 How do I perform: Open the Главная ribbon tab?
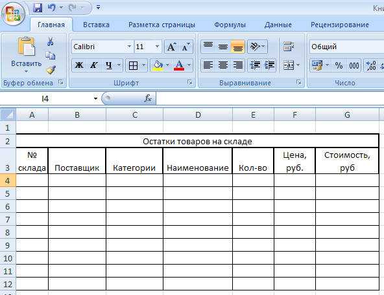pos(51,25)
